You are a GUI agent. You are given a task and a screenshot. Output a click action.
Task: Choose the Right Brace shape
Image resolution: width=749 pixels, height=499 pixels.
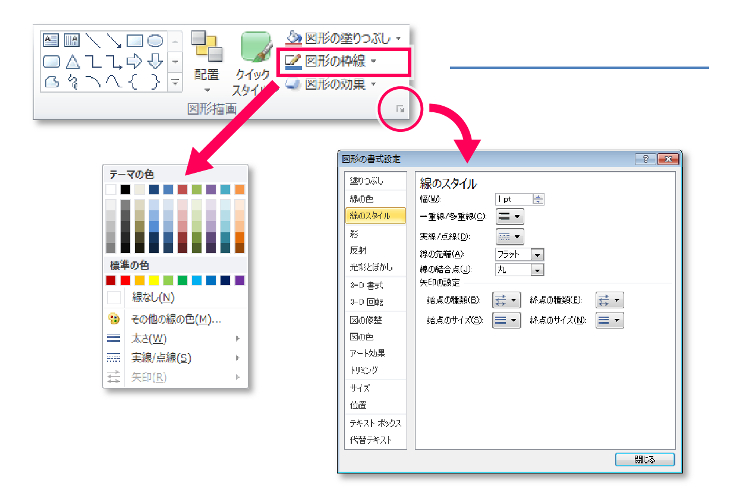(155, 82)
